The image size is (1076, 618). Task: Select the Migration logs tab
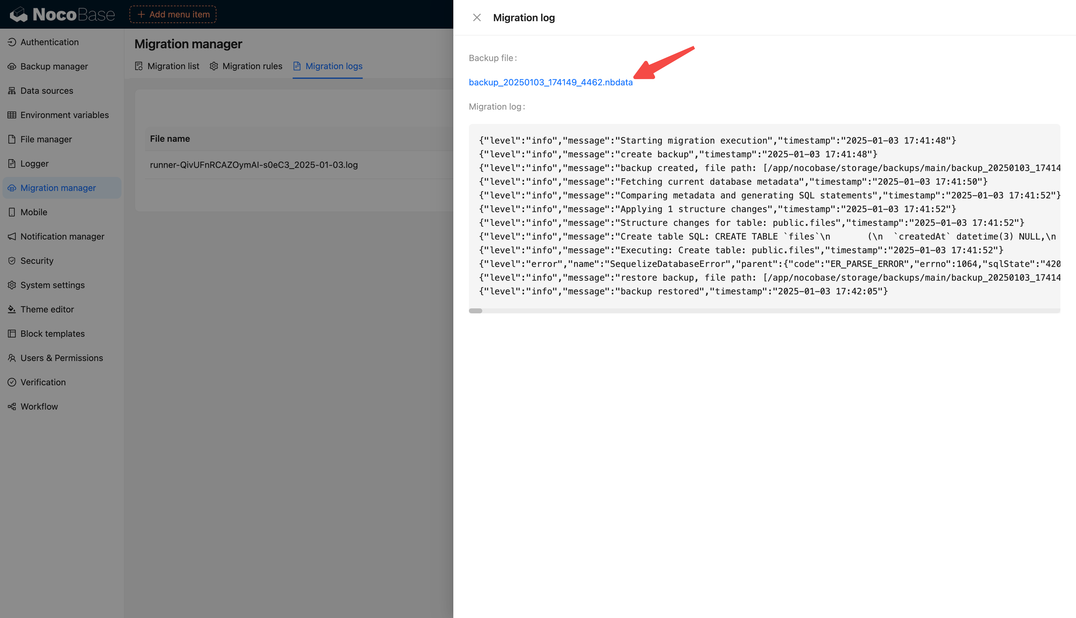pos(328,66)
